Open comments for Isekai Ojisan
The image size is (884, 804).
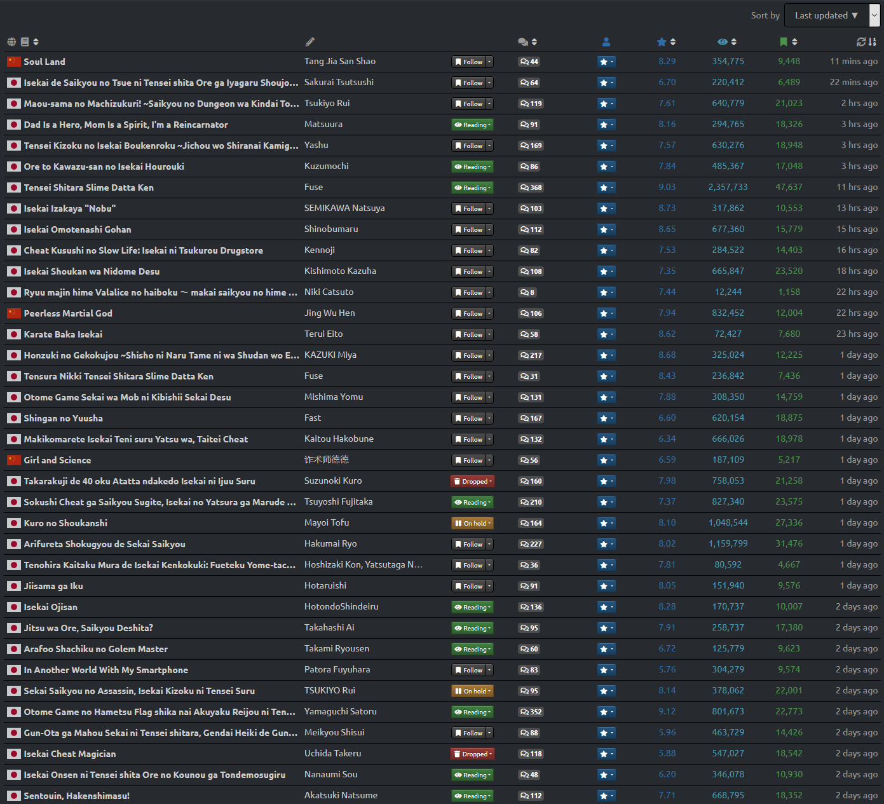tap(531, 607)
